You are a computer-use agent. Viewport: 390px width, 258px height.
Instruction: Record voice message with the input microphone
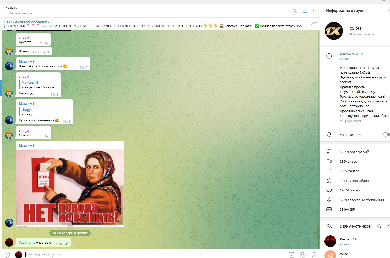click(314, 255)
